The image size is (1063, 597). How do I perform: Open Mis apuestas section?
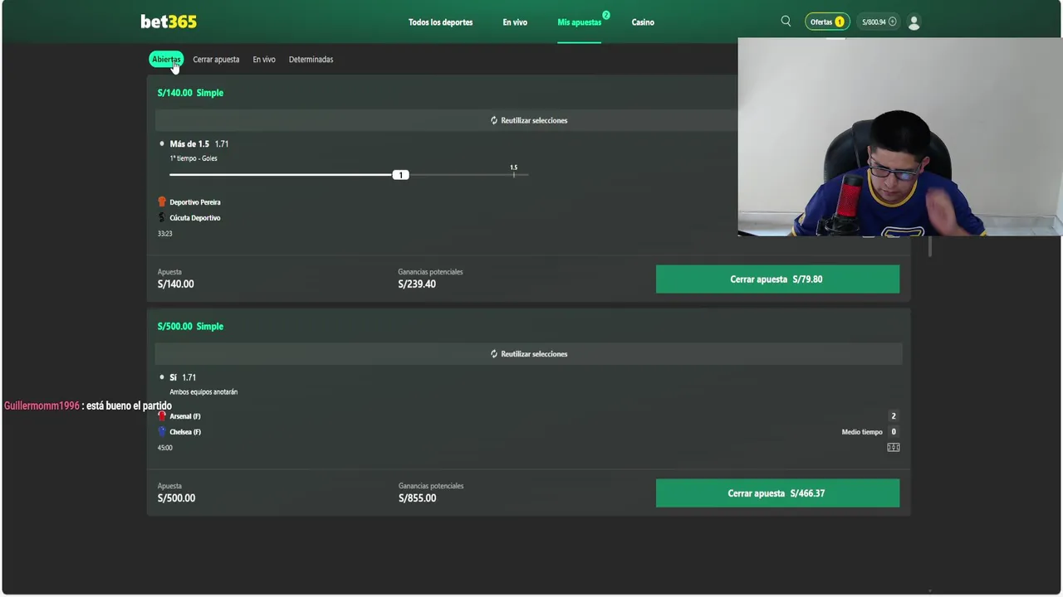pos(579,22)
